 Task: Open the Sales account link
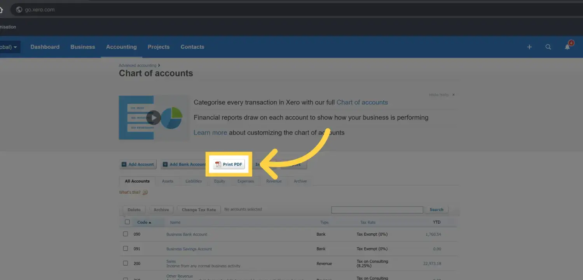tap(171, 261)
